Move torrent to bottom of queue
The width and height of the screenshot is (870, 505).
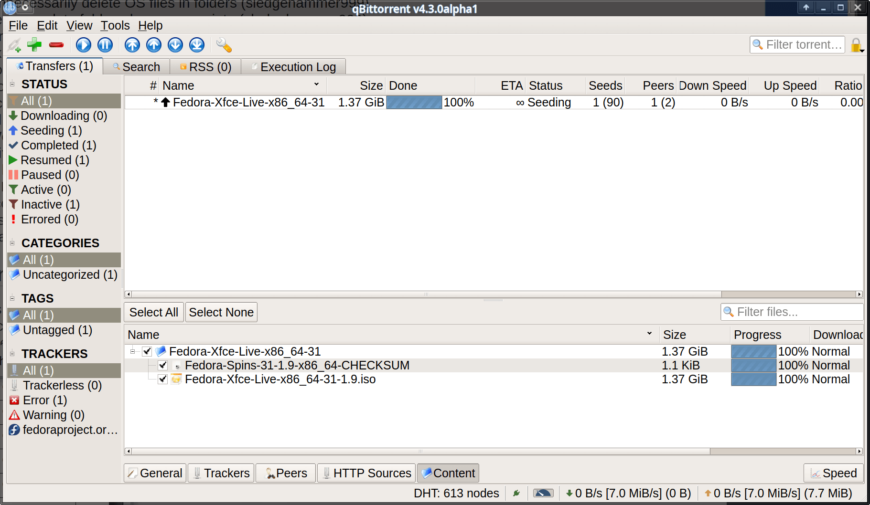coord(197,45)
